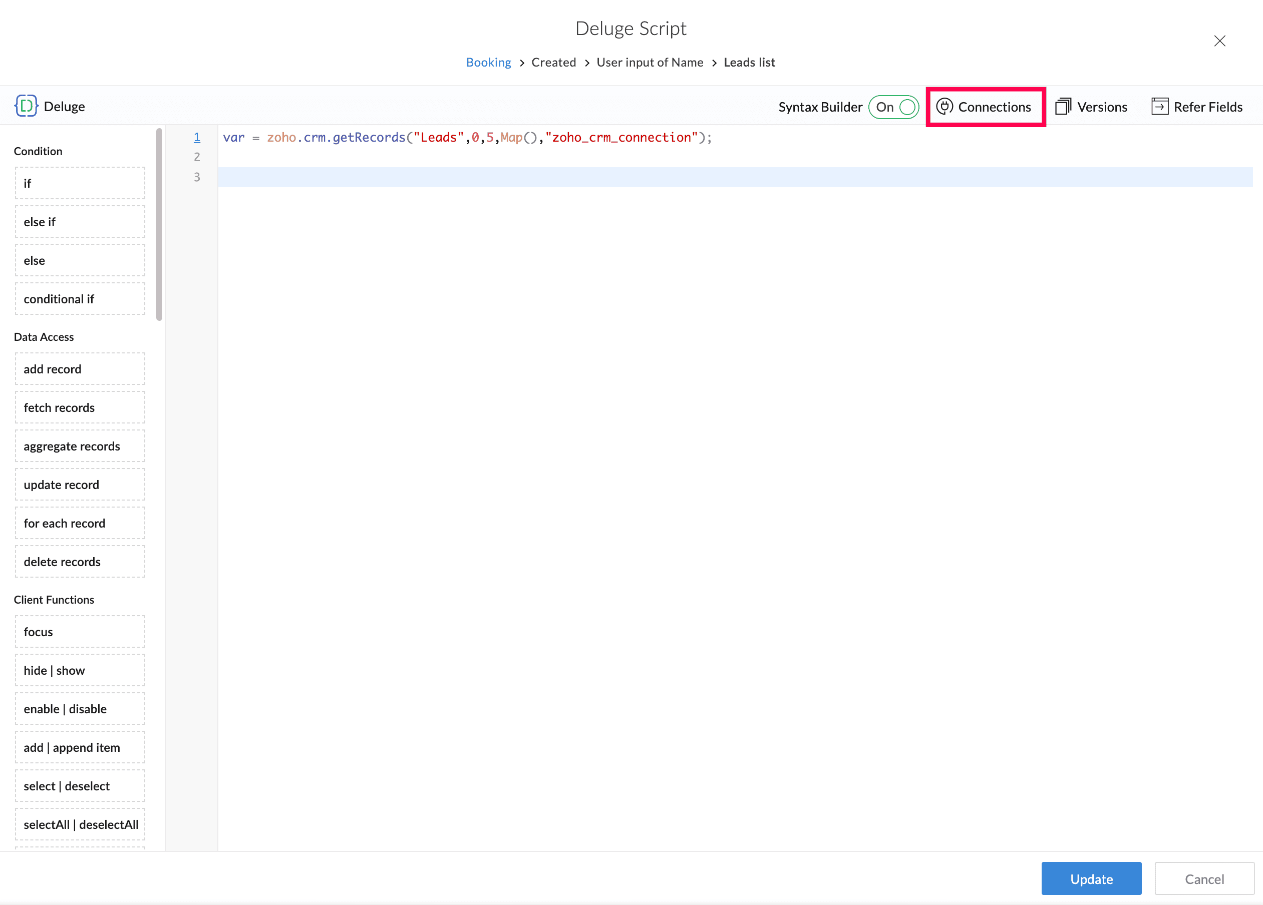Open the Connections plug icon
1263x905 pixels.
tap(944, 106)
